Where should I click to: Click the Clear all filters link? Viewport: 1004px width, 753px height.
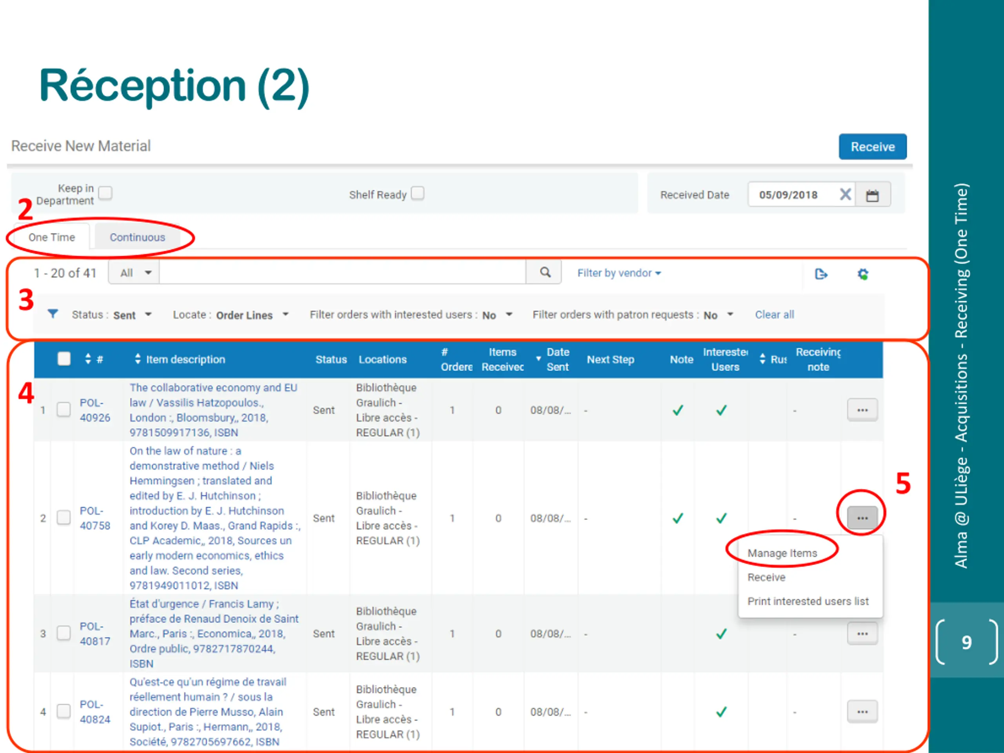coord(774,315)
